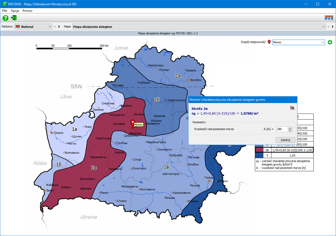Increase the altitude A value with up arrow
This screenshot has height=236, width=336.
pos(290,128)
